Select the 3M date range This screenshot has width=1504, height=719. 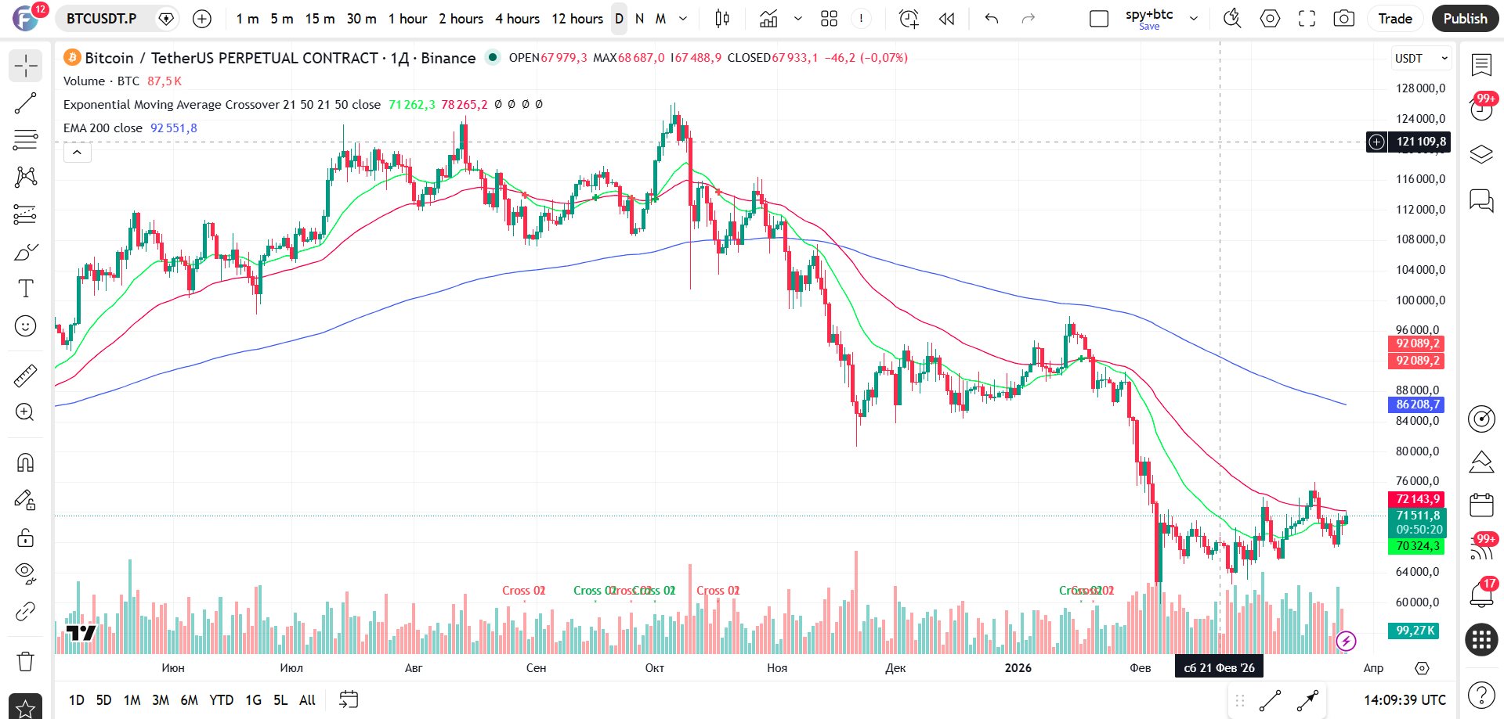tap(160, 700)
